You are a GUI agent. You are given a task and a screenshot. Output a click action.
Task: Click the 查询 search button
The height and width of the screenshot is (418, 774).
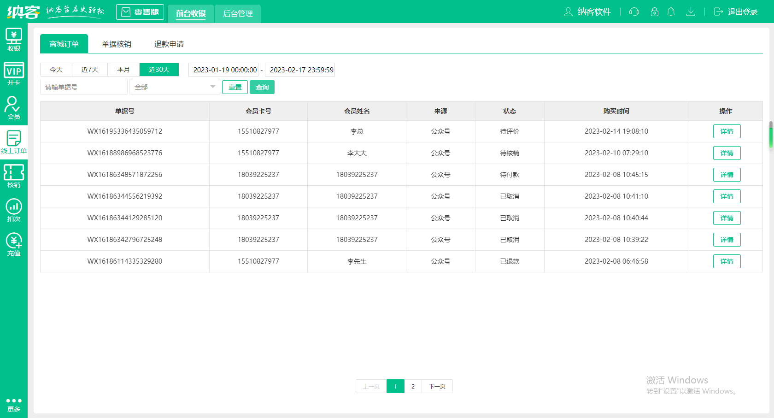tap(262, 87)
